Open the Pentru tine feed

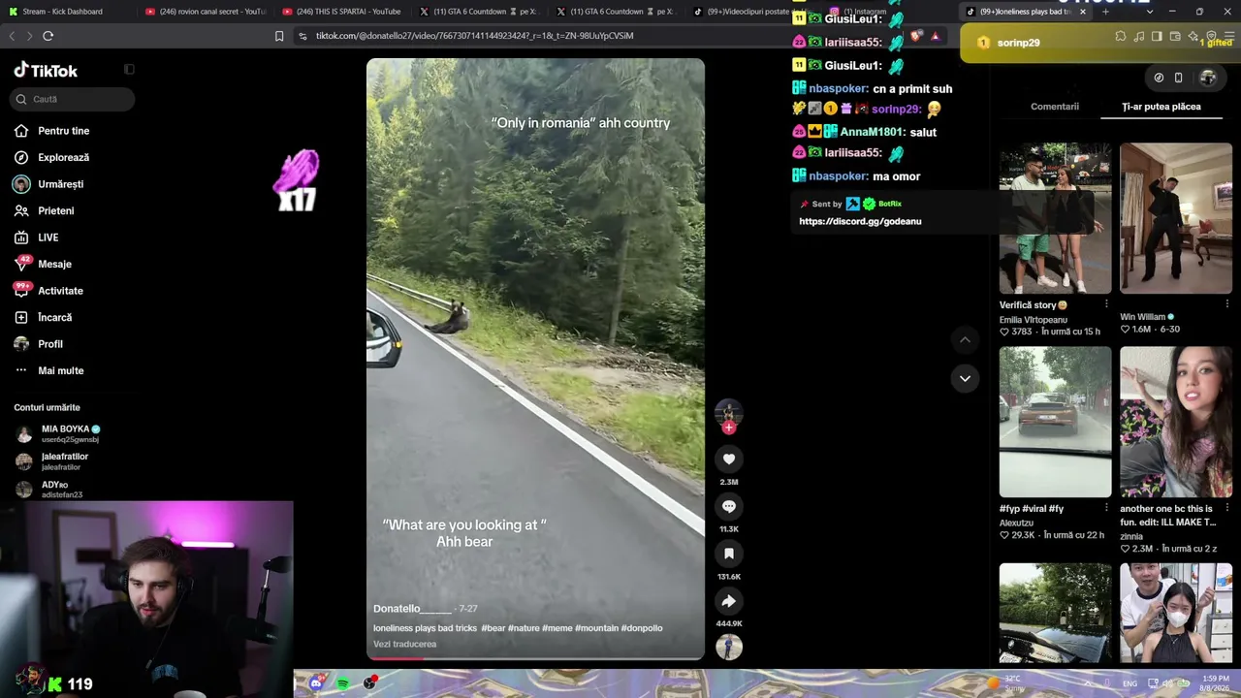63,131
